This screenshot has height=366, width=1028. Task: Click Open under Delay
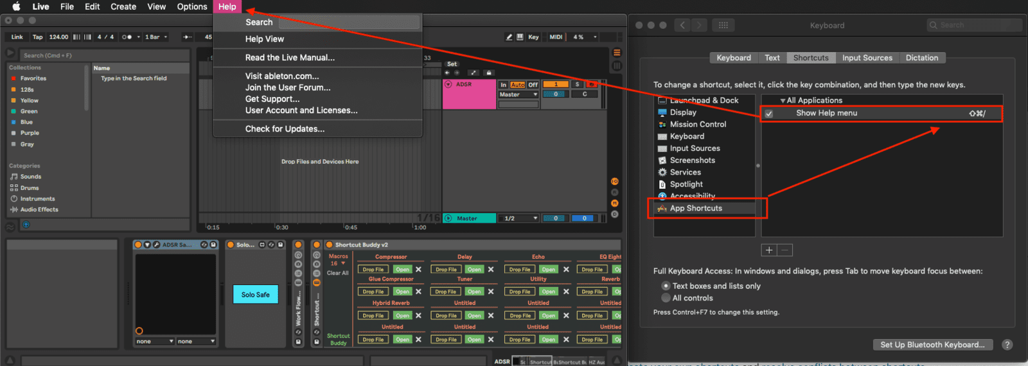tap(474, 270)
